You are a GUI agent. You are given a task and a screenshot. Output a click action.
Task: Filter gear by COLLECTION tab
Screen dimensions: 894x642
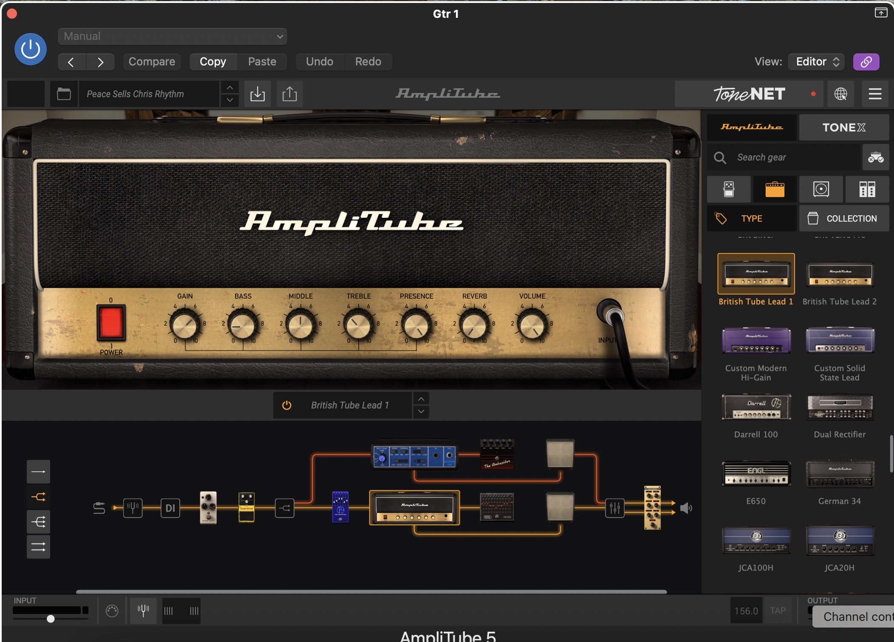844,219
